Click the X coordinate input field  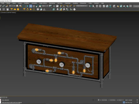104,100
